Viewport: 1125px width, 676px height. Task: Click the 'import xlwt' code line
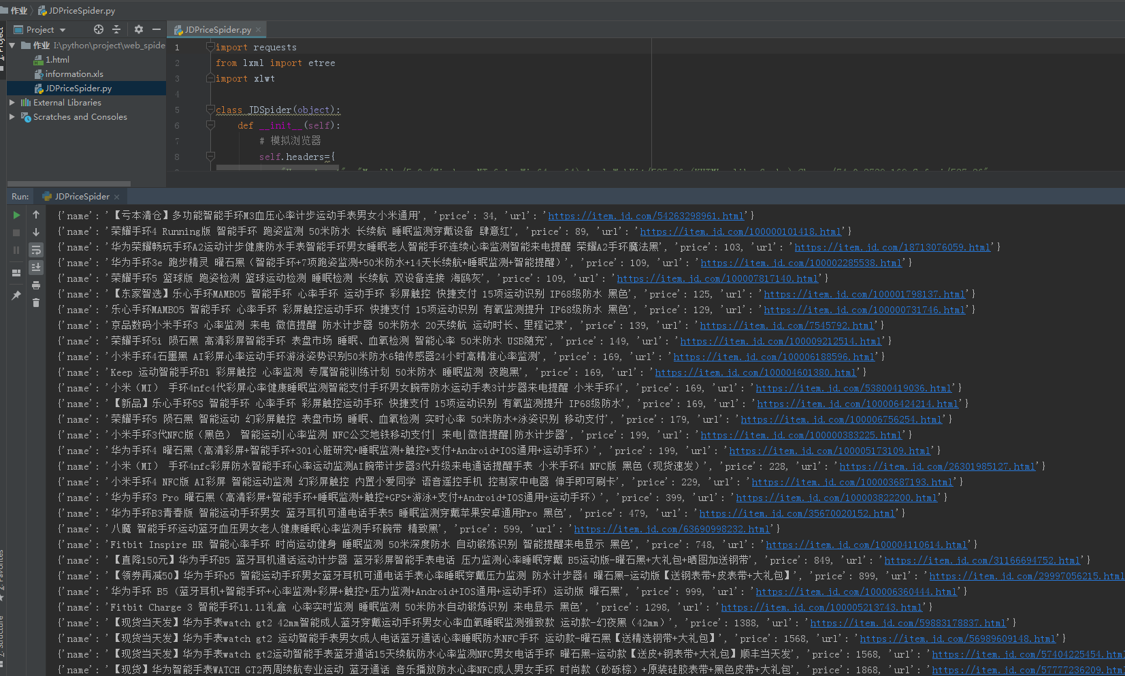pyautogui.click(x=245, y=78)
